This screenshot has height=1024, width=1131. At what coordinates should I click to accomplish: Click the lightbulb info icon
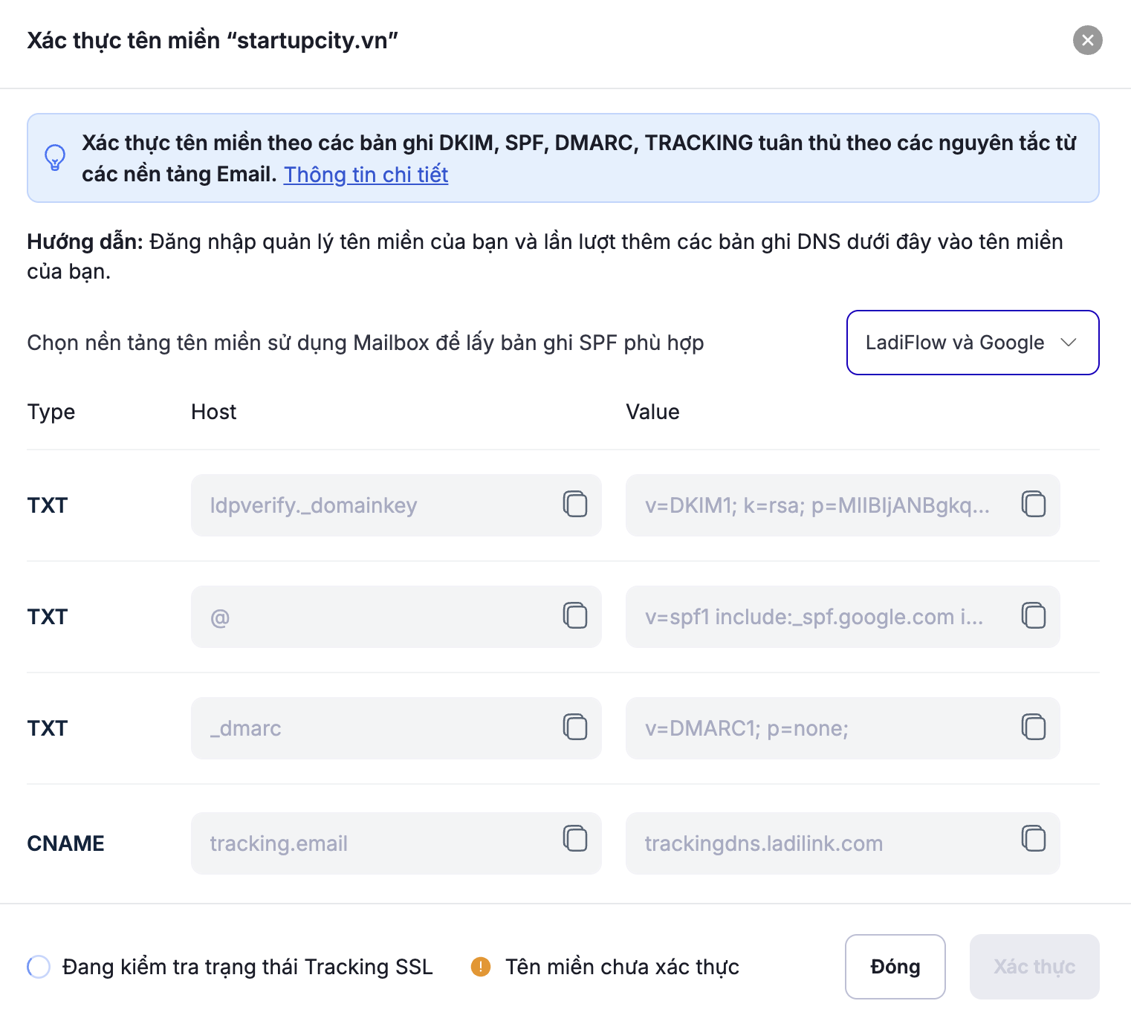point(55,158)
